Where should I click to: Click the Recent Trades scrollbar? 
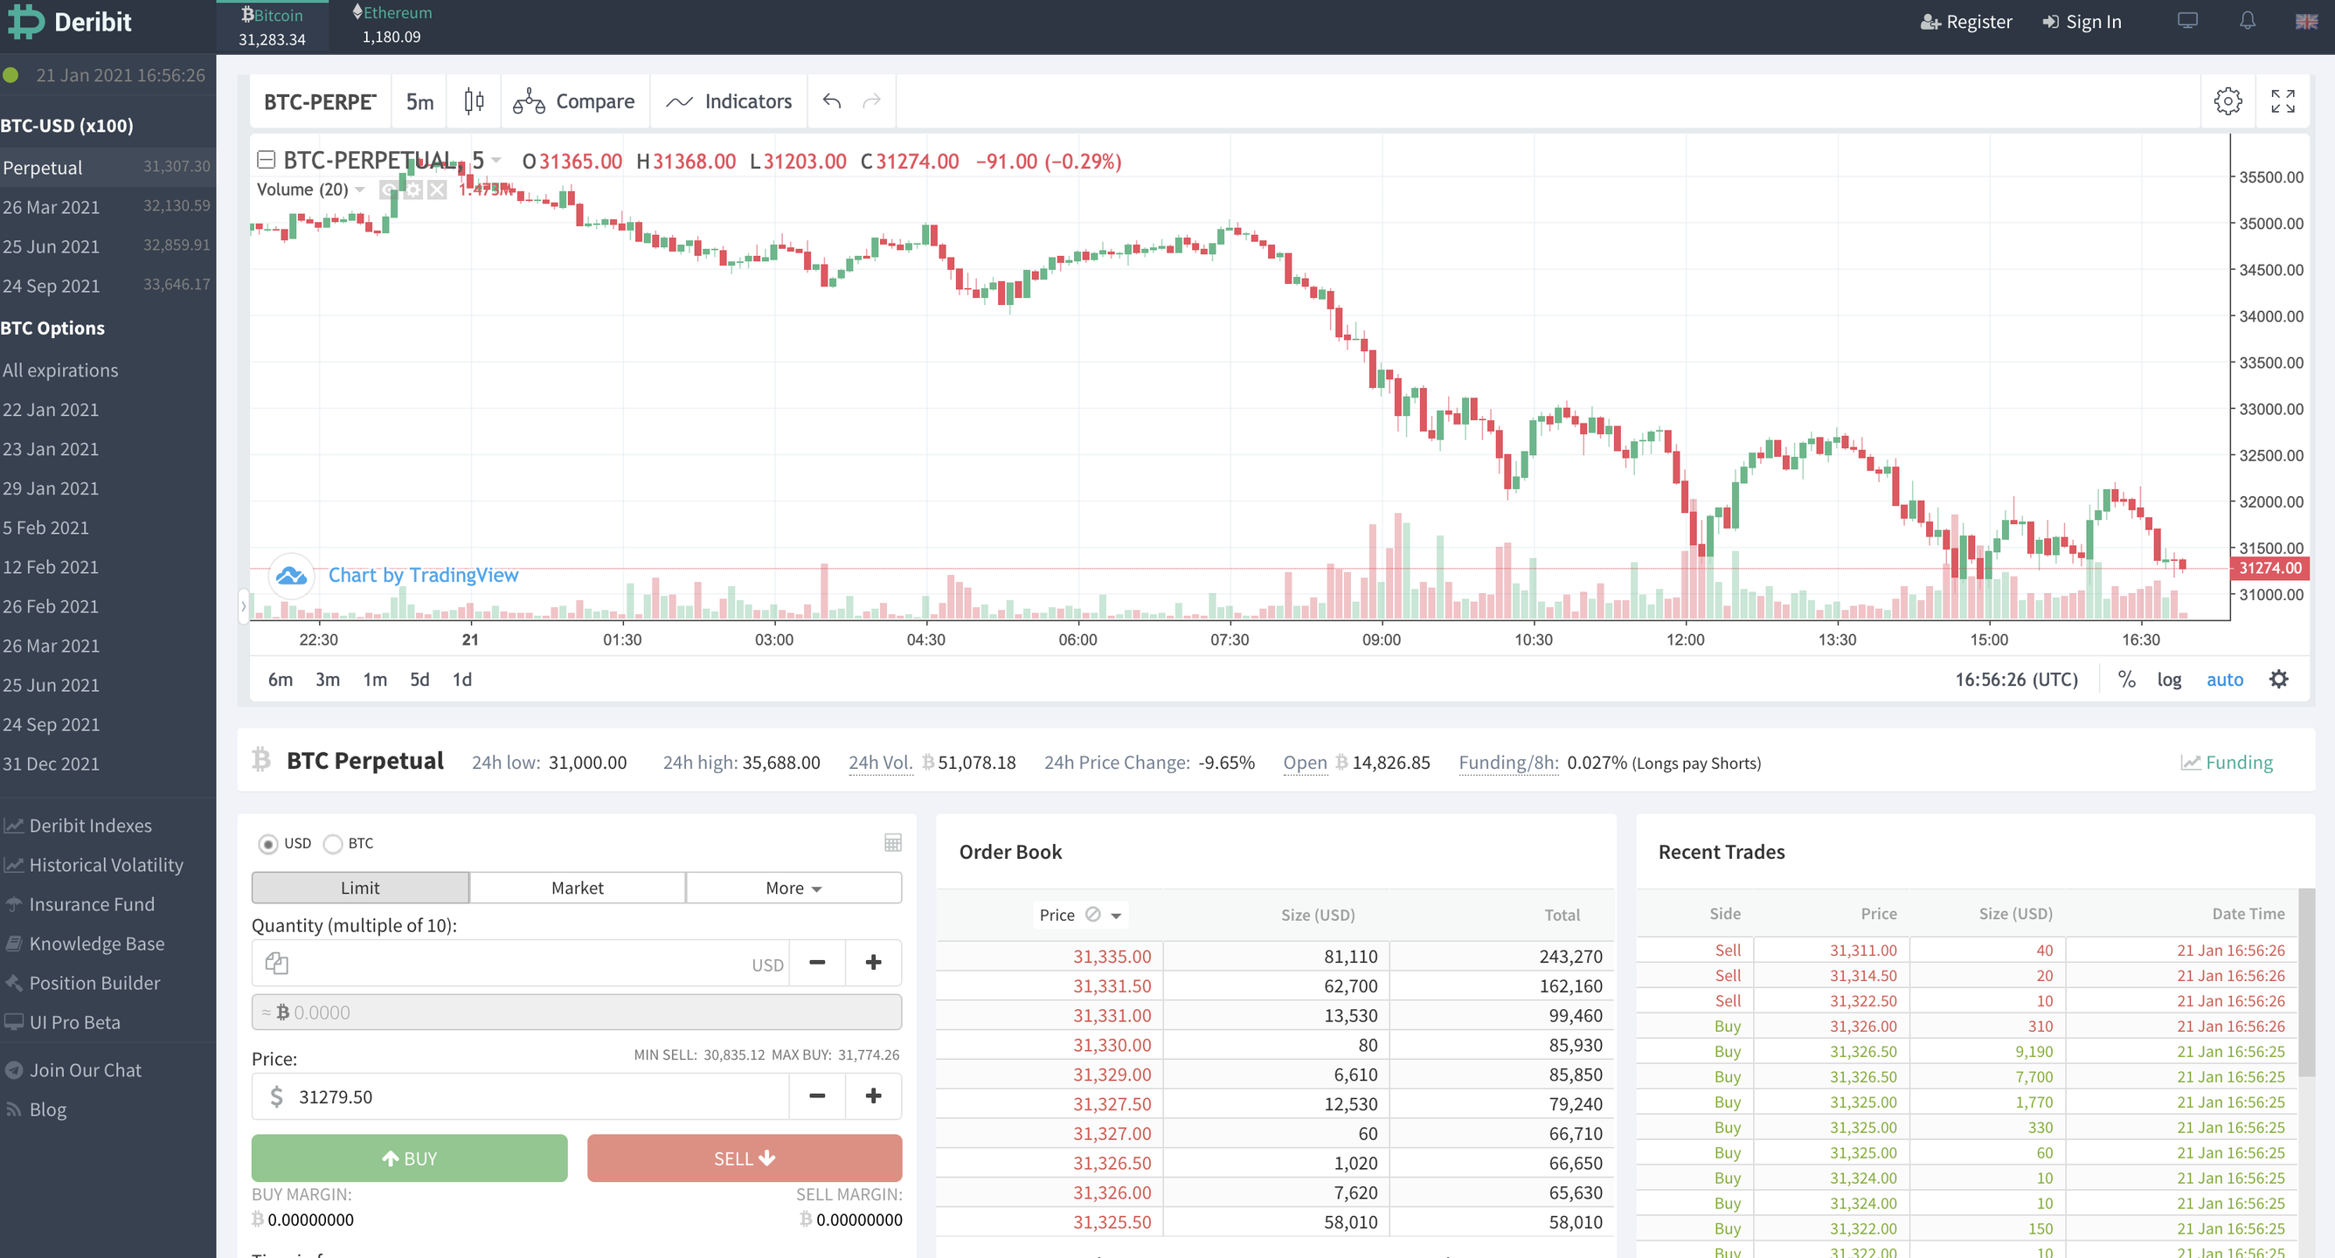[x=2306, y=984]
